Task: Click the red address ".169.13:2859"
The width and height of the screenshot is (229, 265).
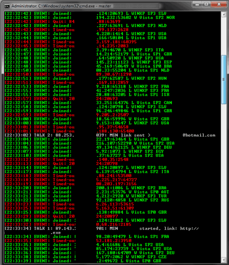Action: pyautogui.click(x=113, y=82)
